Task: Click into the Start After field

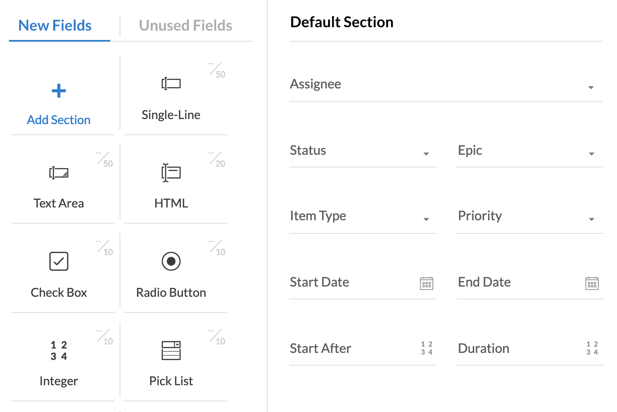Action: (x=363, y=349)
